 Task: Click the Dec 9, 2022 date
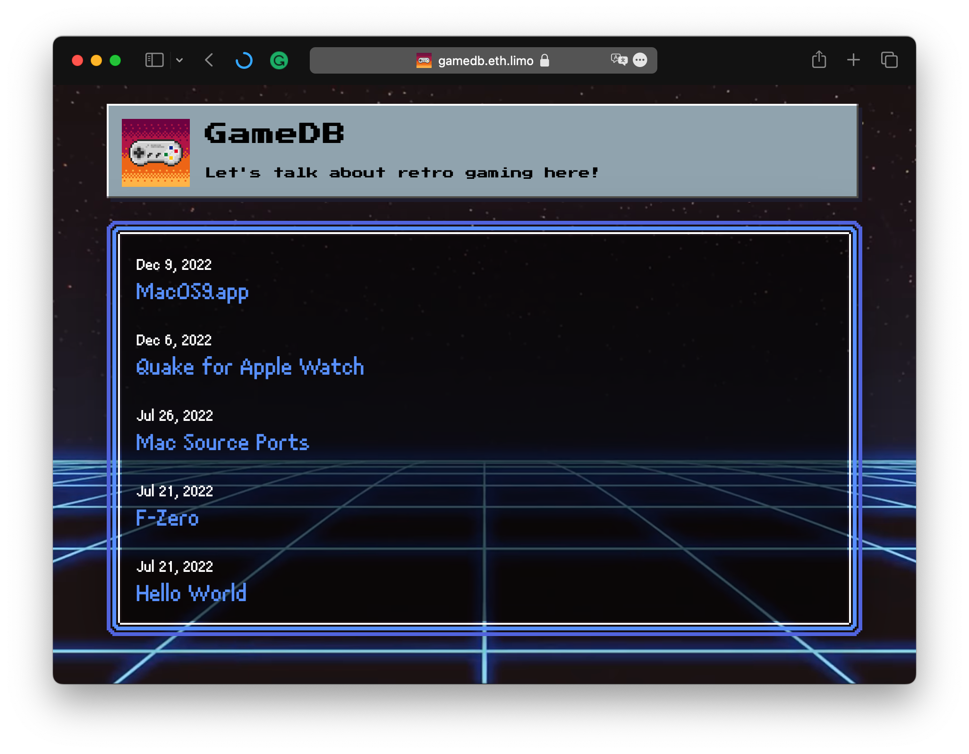click(x=174, y=265)
